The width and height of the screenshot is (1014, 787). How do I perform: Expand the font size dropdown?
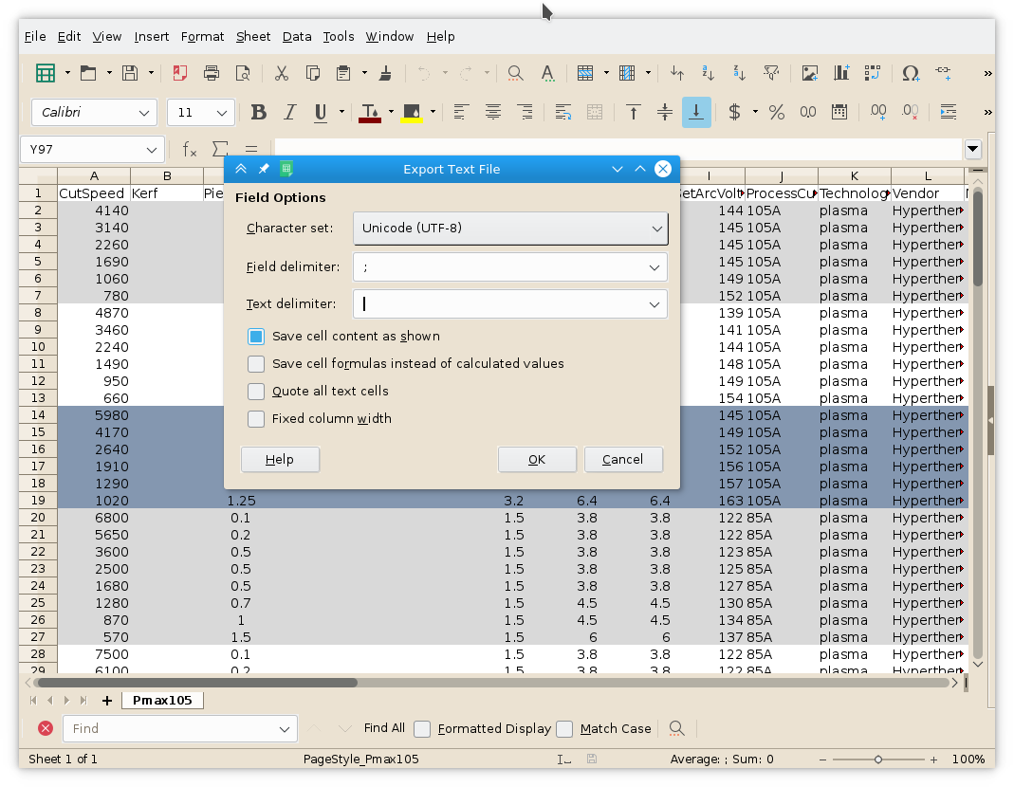(223, 113)
